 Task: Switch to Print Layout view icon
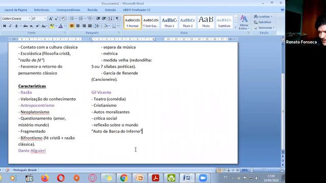[x=219, y=170]
